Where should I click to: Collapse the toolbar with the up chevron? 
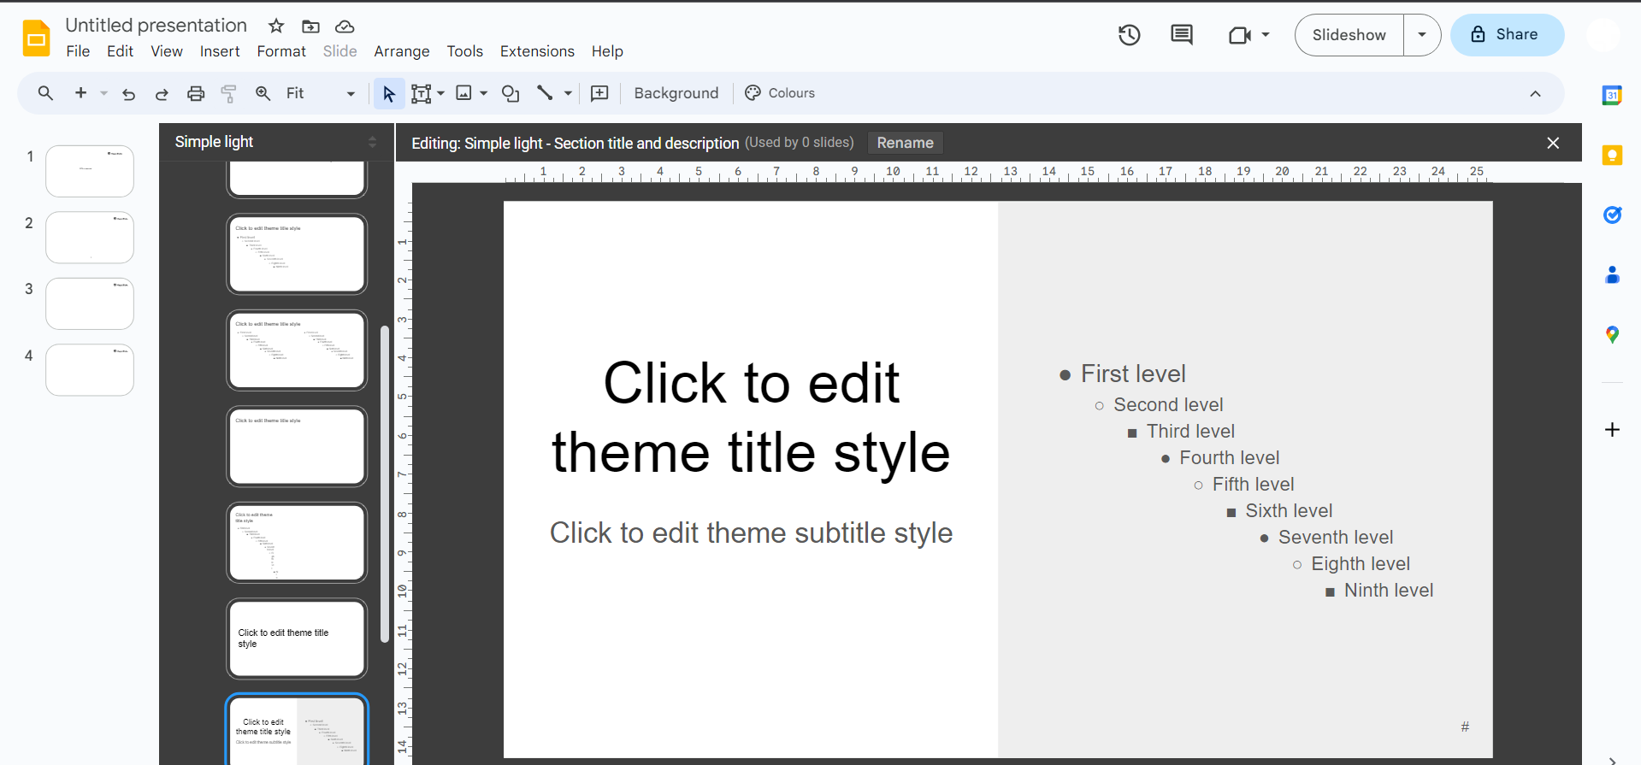pos(1535,94)
